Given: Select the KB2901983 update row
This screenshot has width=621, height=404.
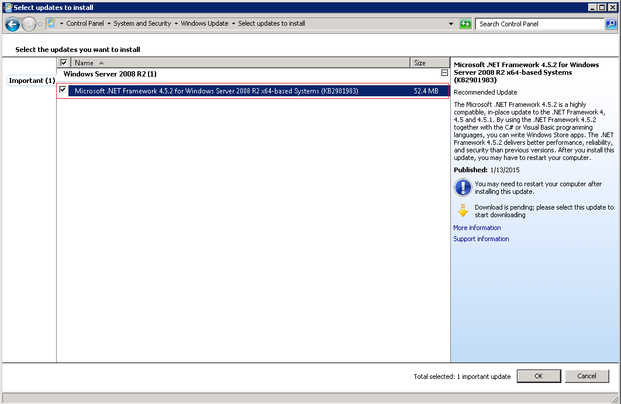Looking at the screenshot, I should (x=253, y=91).
